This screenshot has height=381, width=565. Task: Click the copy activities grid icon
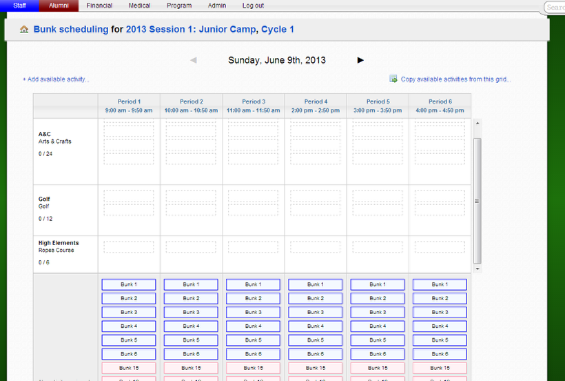click(x=393, y=79)
